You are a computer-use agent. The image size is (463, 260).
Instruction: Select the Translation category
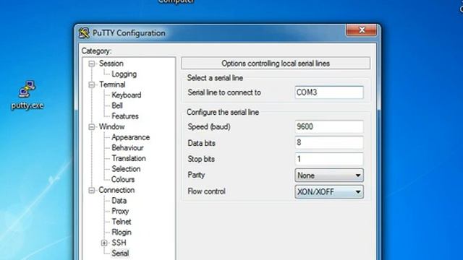pos(129,158)
